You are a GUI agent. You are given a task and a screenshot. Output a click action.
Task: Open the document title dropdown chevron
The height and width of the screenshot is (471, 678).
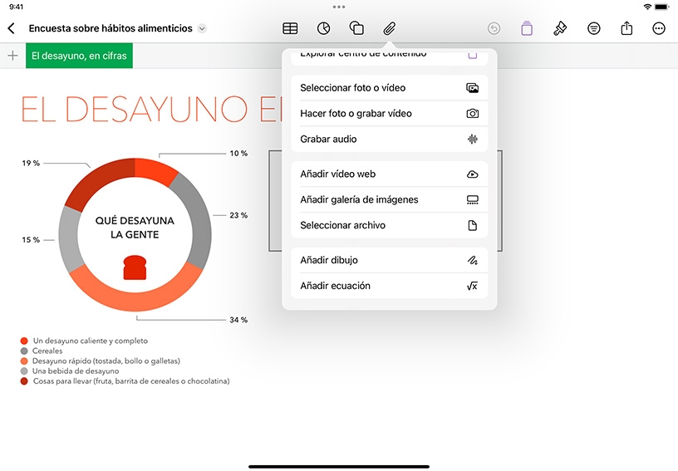point(202,28)
